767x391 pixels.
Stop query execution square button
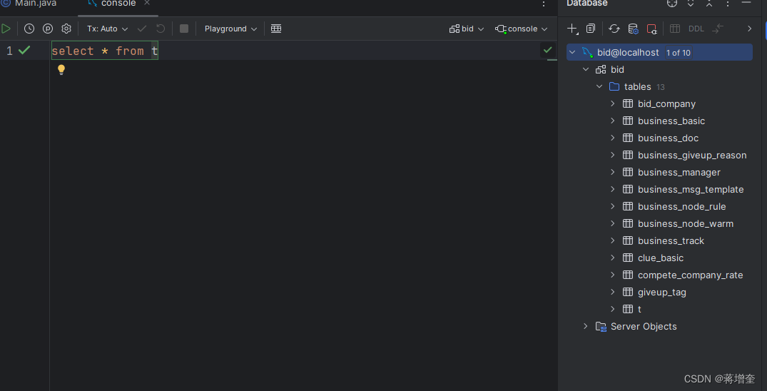[x=184, y=29]
